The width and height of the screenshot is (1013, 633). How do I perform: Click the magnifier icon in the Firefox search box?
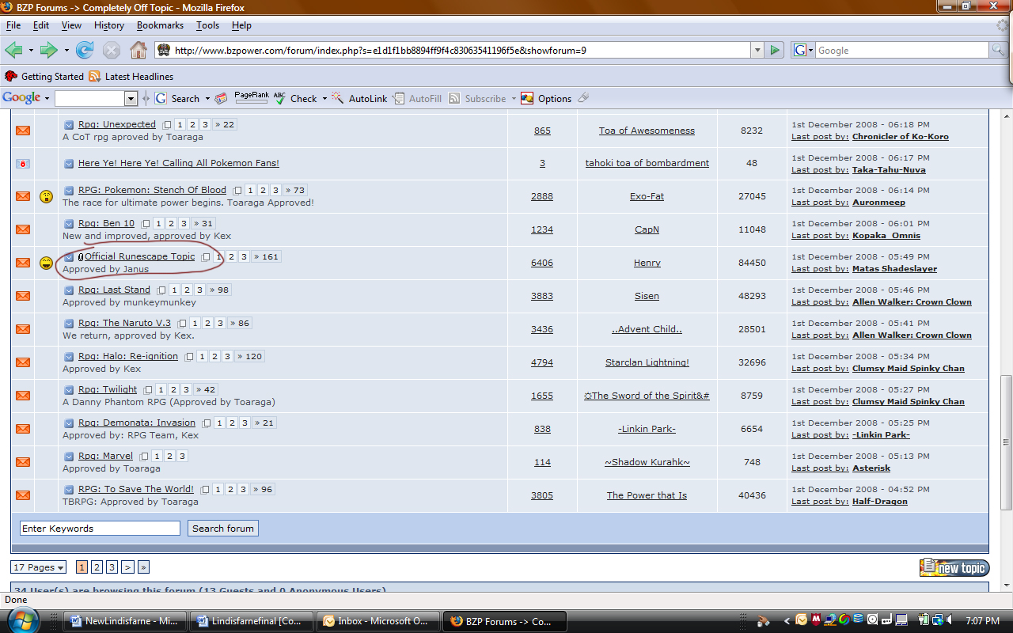click(999, 50)
